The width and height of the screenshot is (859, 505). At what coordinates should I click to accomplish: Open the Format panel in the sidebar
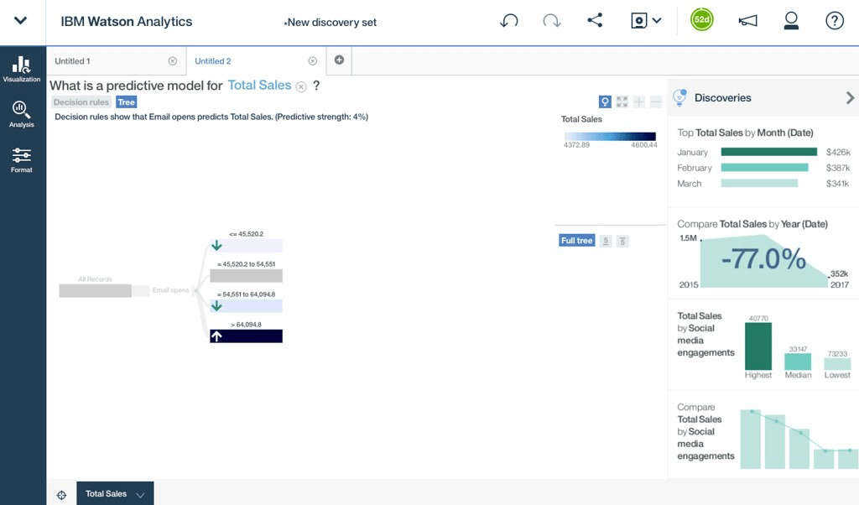22,159
